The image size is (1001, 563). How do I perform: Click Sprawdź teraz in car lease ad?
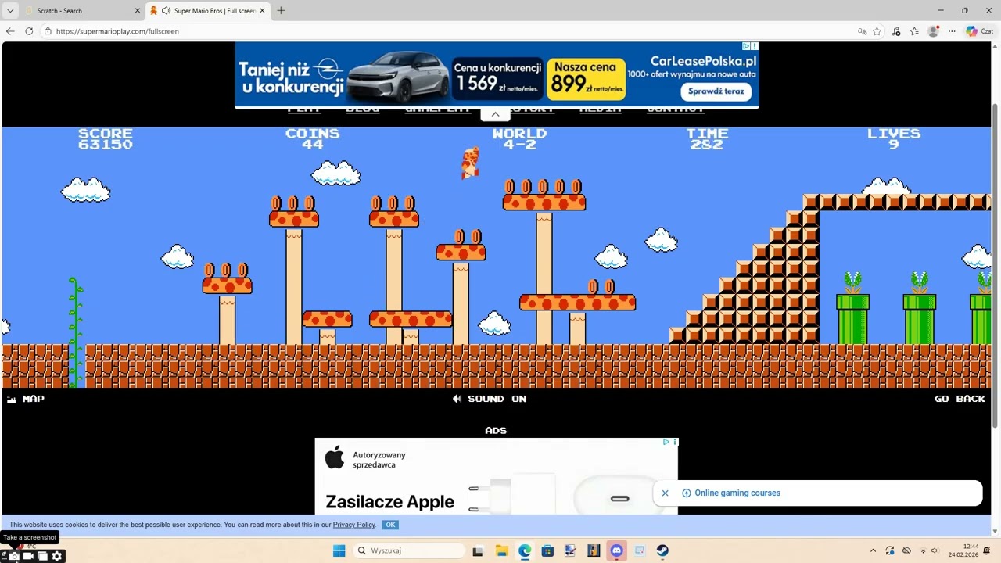[x=716, y=91]
